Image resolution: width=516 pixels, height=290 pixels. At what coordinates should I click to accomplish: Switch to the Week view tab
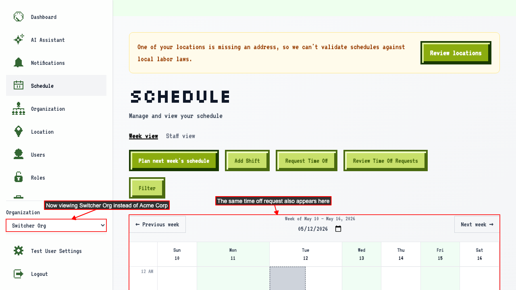pyautogui.click(x=144, y=136)
